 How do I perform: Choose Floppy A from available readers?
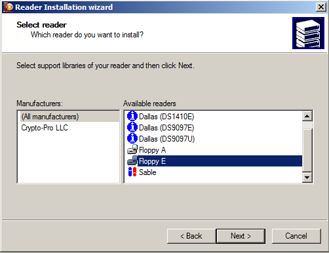pos(152,150)
